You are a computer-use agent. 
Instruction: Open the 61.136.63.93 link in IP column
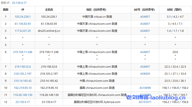click(23, 24)
